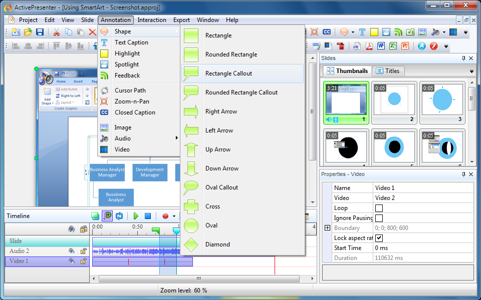
Task: Uncheck Lock aspect ratio checkbox
Action: coord(379,238)
